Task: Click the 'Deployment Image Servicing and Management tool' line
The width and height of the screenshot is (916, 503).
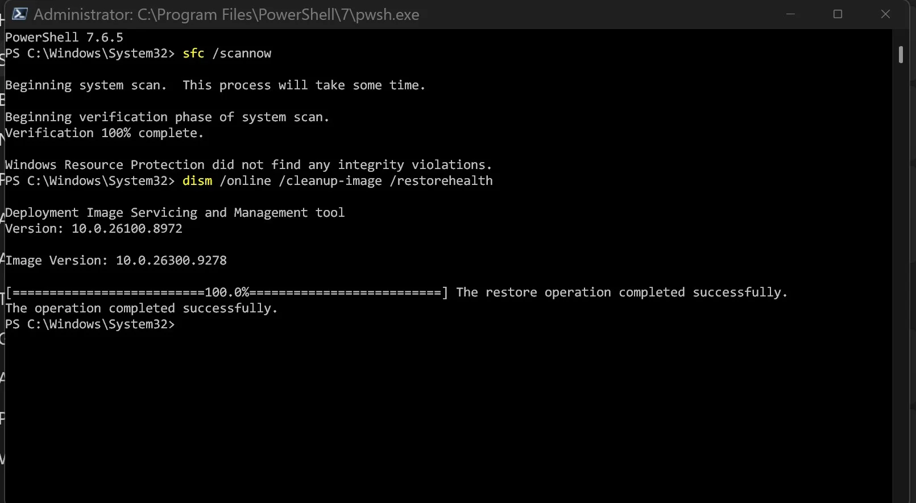Action: click(x=175, y=213)
